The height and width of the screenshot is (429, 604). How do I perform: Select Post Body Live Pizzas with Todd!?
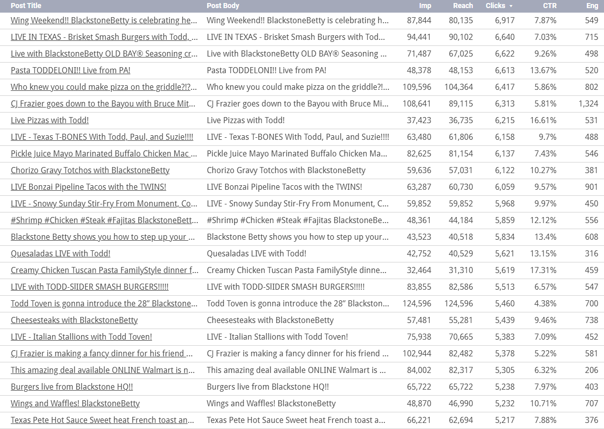pyautogui.click(x=246, y=120)
